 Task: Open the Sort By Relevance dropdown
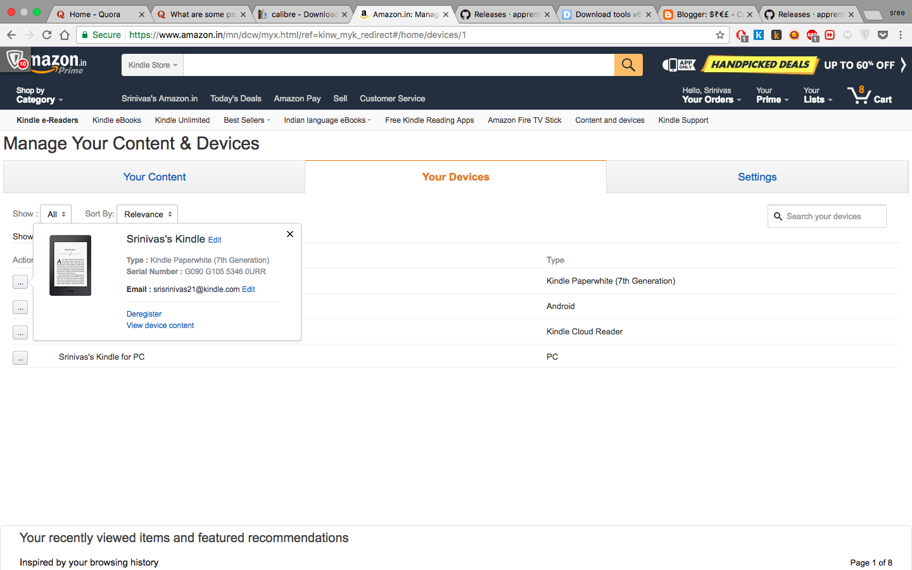coord(147,214)
